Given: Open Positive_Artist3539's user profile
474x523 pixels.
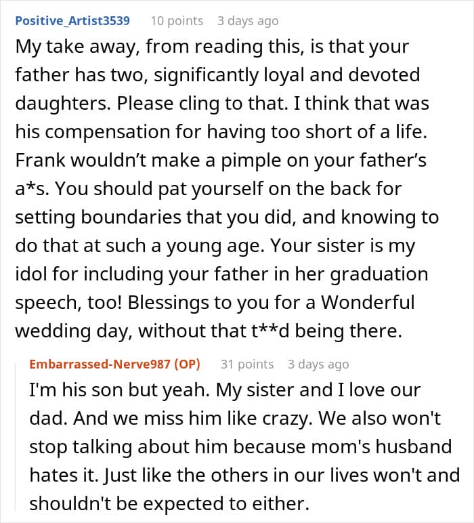Looking at the screenshot, I should [72, 20].
